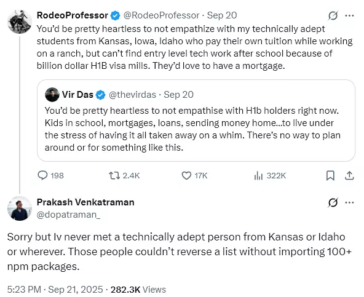The height and width of the screenshot is (297, 364).
Task: Open the quoted Vir Das tweet
Action: point(196,121)
